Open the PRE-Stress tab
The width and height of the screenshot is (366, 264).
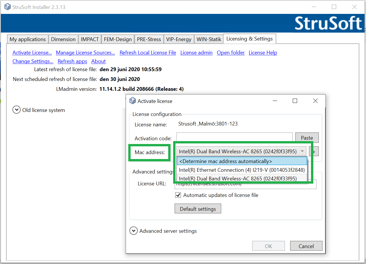(149, 39)
